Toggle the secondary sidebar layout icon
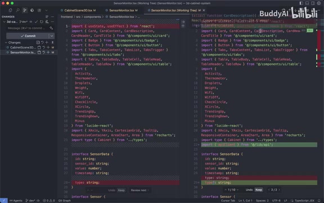The height and width of the screenshot is (203, 324). point(313,3)
